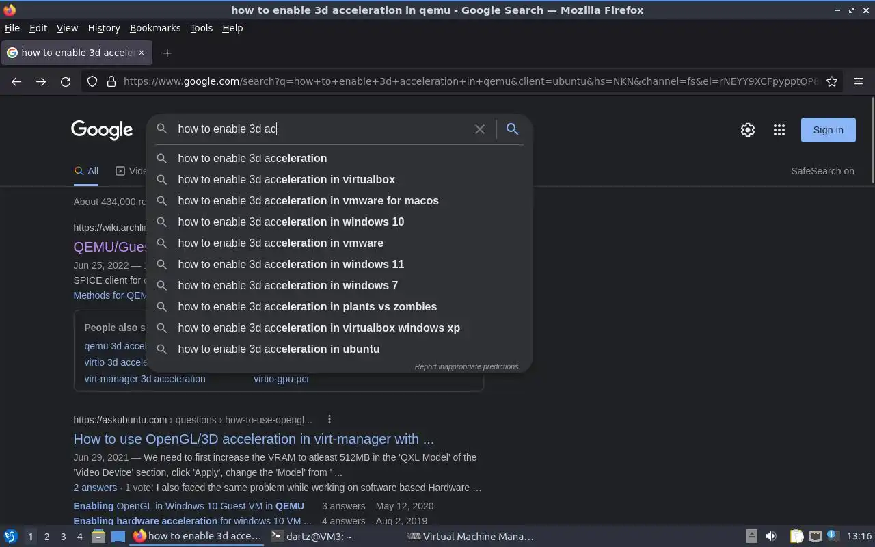The height and width of the screenshot is (547, 875).
Task: Click the clock in the taskbar
Action: pyautogui.click(x=859, y=536)
